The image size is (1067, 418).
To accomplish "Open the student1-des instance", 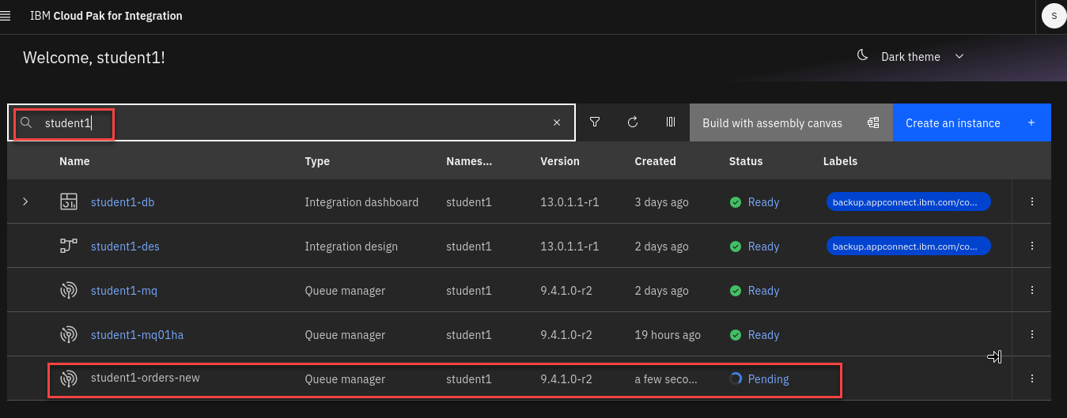I will [x=125, y=247].
